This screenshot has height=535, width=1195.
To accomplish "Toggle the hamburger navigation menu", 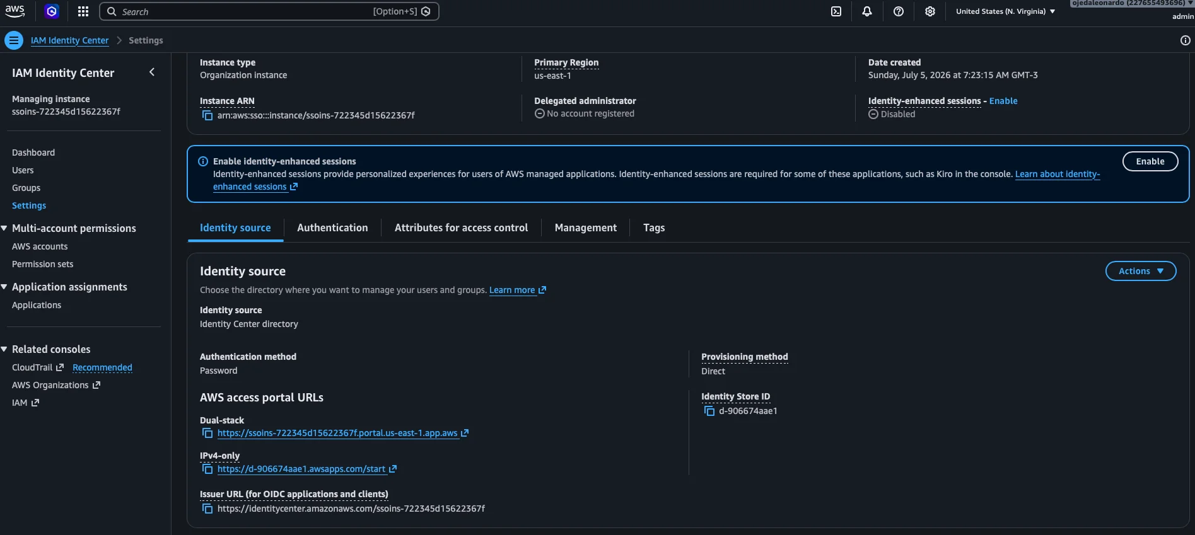I will click(14, 40).
